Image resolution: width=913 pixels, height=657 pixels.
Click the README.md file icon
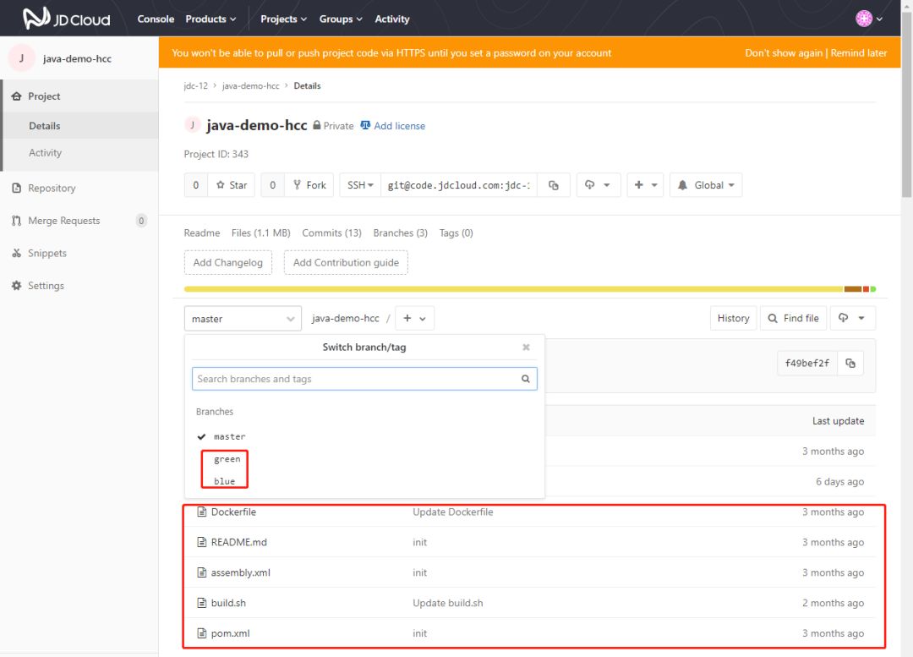pos(201,542)
